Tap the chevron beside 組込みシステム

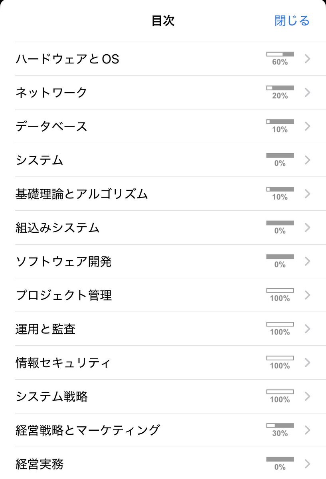pyautogui.click(x=307, y=228)
